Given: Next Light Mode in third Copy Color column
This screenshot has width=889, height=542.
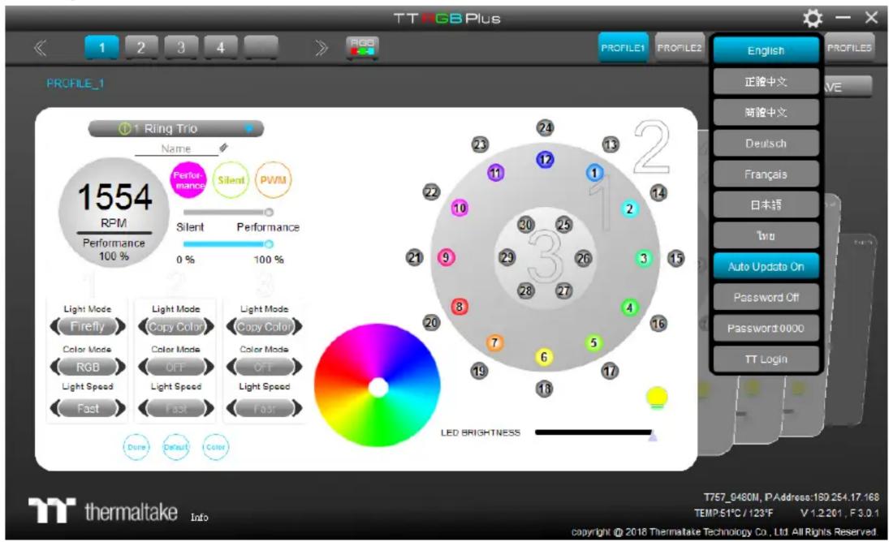Looking at the screenshot, I should tap(296, 327).
